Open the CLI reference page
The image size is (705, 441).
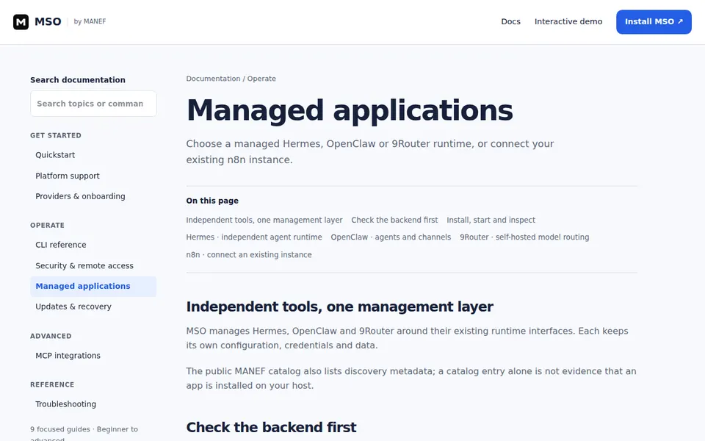(61, 245)
